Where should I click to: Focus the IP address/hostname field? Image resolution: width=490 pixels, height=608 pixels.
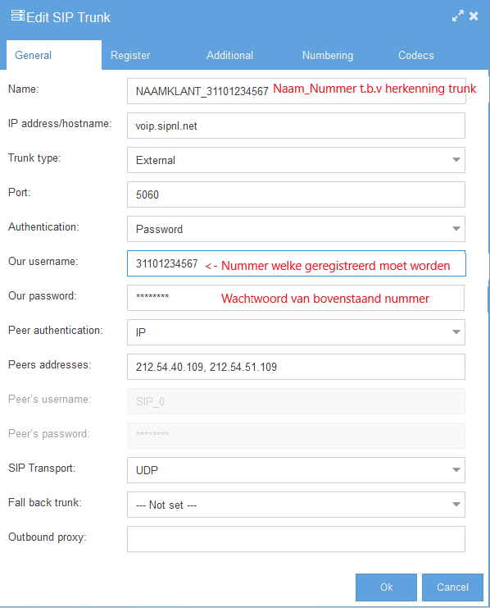point(296,126)
